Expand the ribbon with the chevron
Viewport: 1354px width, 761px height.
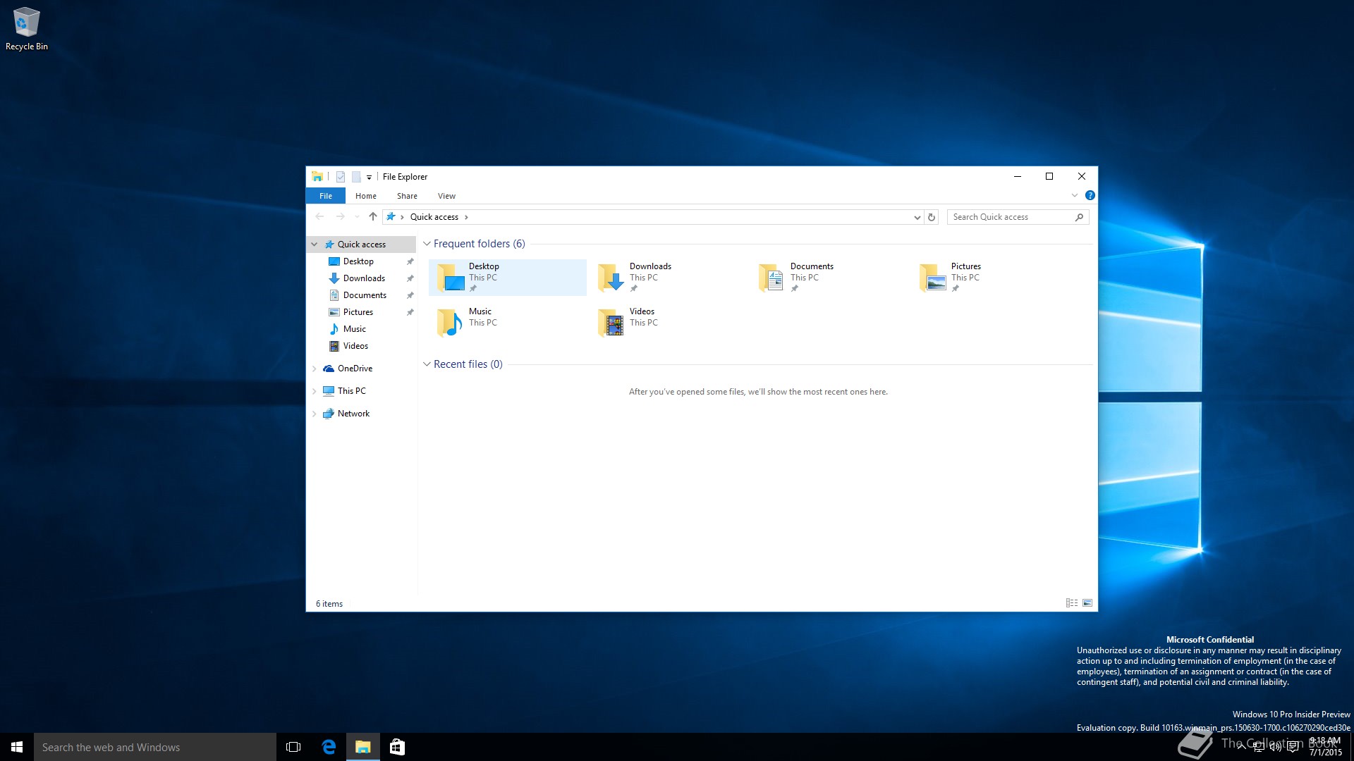[1075, 195]
